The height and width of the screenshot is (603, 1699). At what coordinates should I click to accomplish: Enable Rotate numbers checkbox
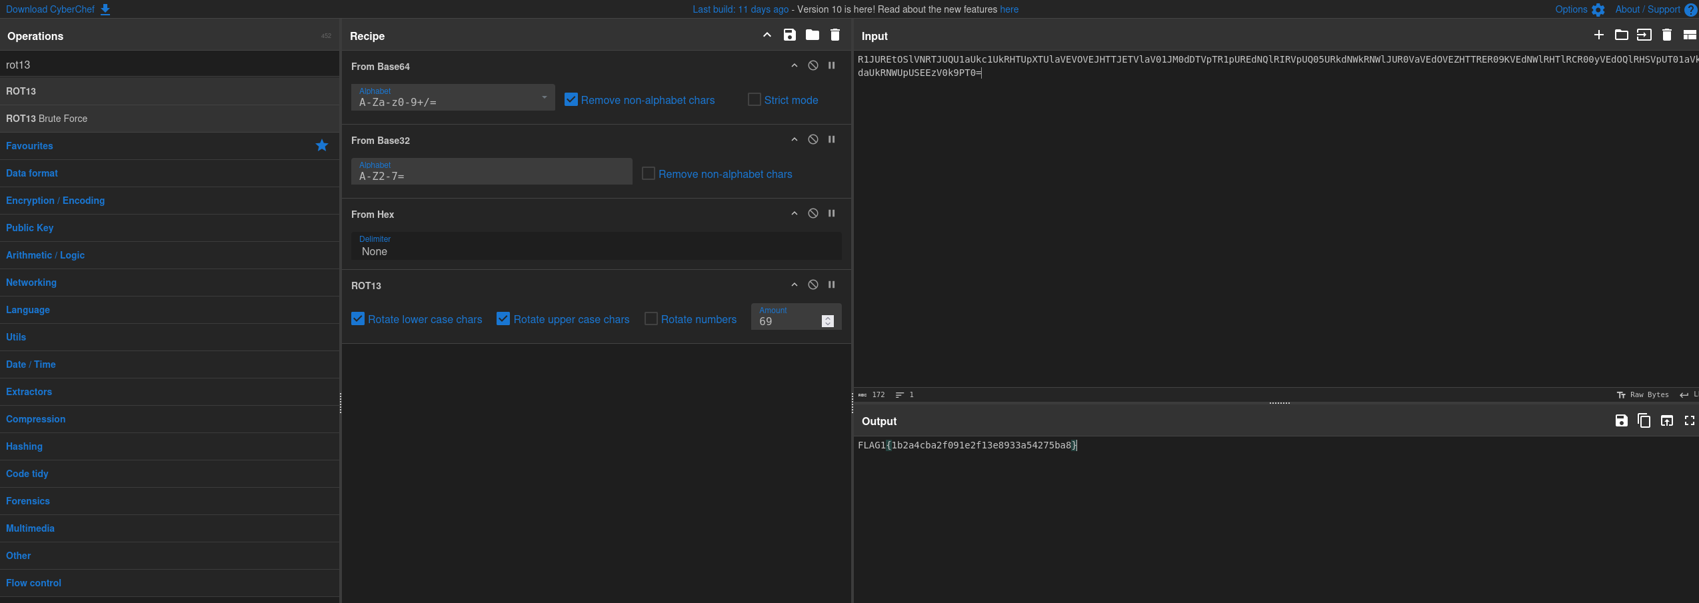click(x=651, y=318)
